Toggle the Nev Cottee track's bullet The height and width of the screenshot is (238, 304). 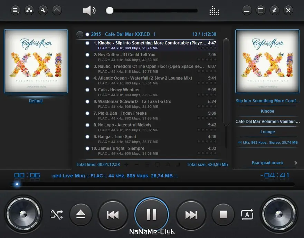(87, 55)
